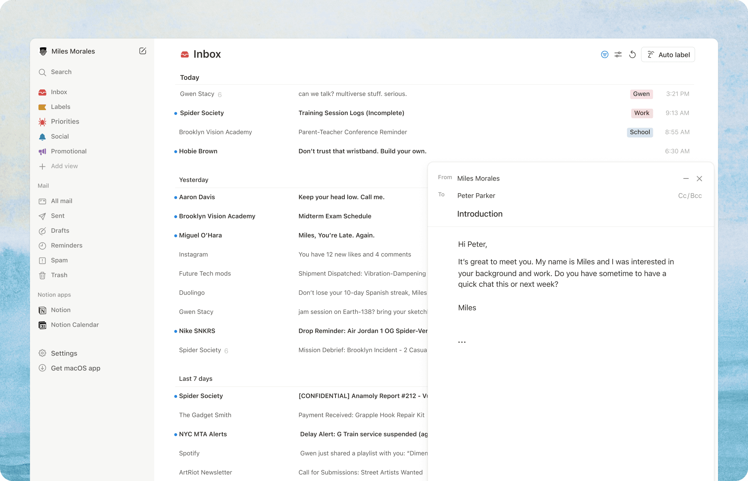The width and height of the screenshot is (748, 481).
Task: Toggle the unread dot on Hobie Brown's email
Action: coord(175,151)
